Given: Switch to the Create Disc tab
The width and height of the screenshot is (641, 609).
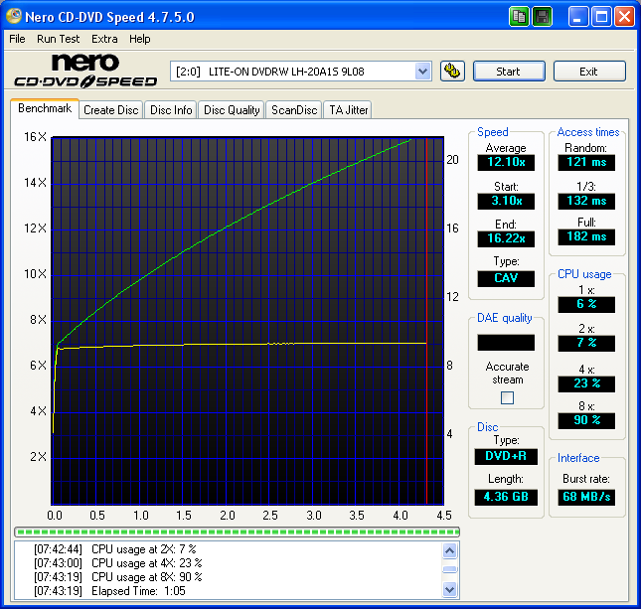Looking at the screenshot, I should (110, 110).
